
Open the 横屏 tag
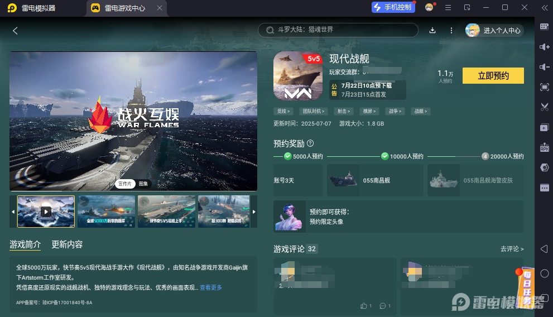(369, 111)
